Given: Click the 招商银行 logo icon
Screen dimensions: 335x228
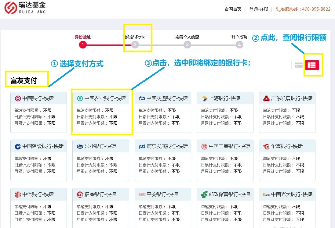Looking at the screenshot, I should 80,194.
